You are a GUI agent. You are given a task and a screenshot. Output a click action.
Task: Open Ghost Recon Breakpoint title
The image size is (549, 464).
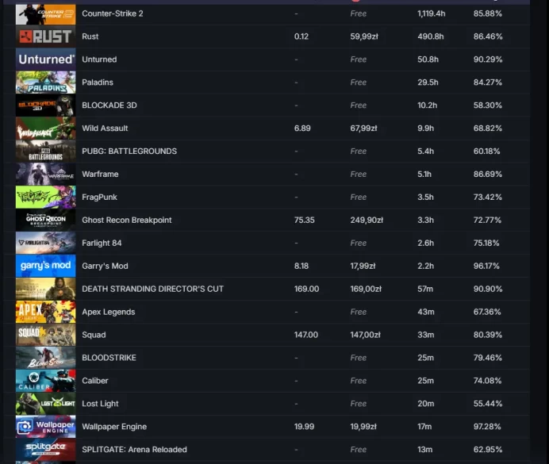127,220
